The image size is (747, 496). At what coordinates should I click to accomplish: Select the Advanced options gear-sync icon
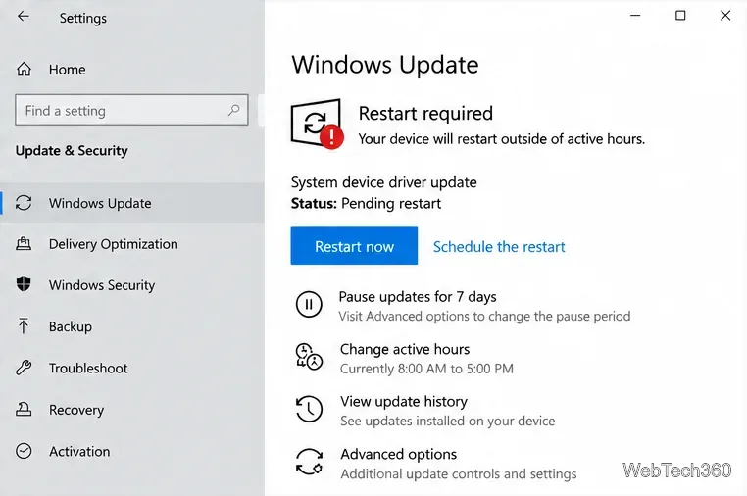click(x=309, y=462)
